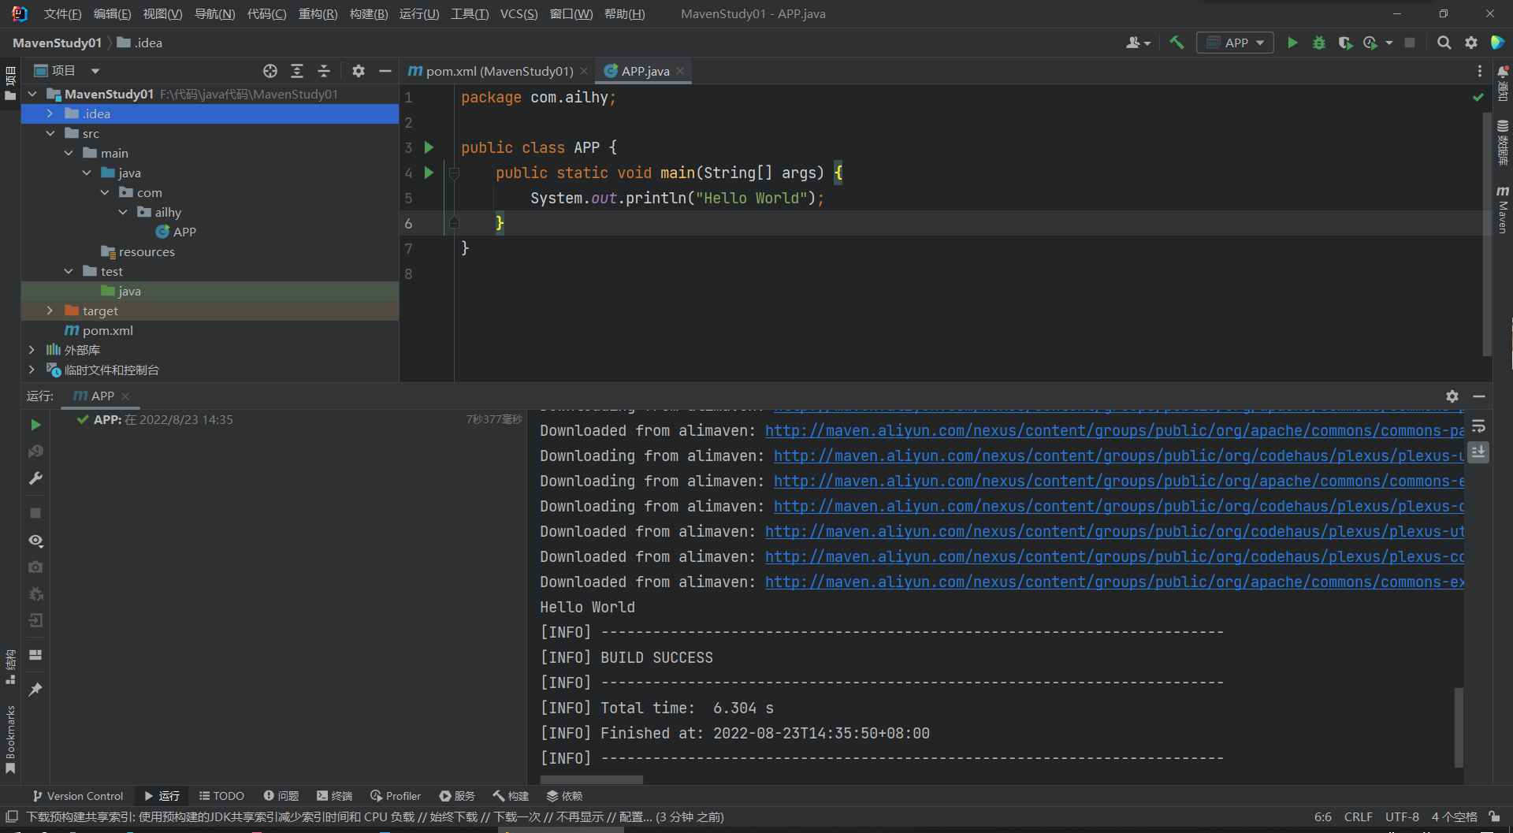Start debugging APP with the bug icon
Image resolution: width=1513 pixels, height=833 pixels.
pos(1318,43)
